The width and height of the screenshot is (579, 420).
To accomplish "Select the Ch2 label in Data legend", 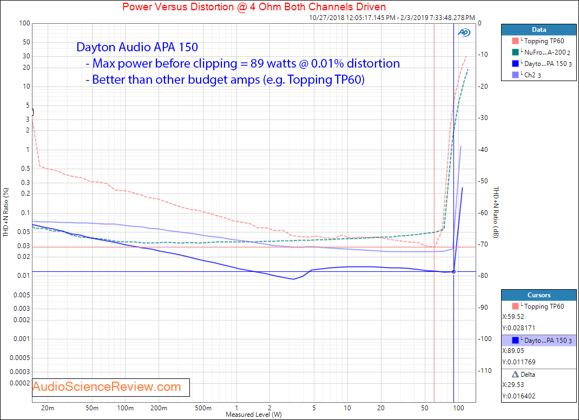I will pos(530,75).
